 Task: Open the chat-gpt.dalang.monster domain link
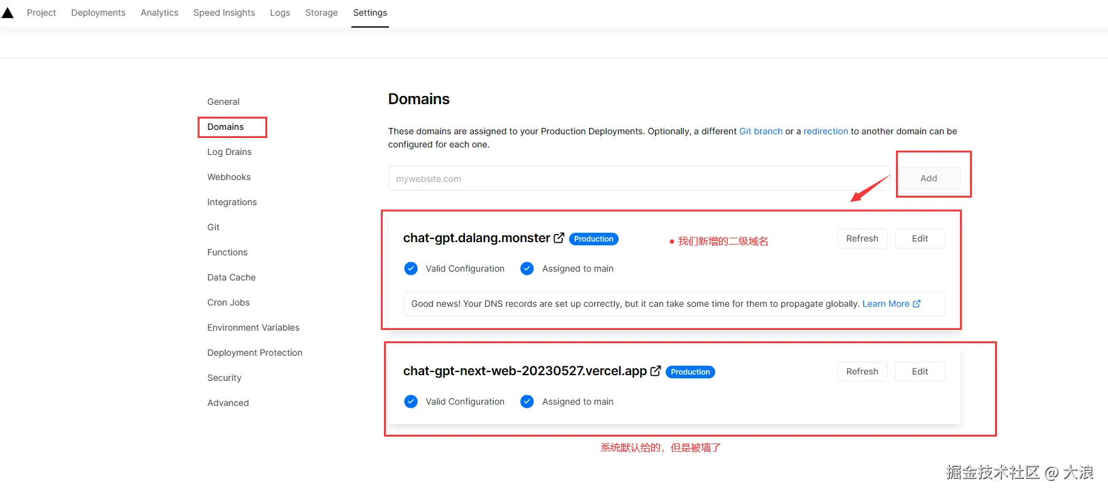[476, 238]
